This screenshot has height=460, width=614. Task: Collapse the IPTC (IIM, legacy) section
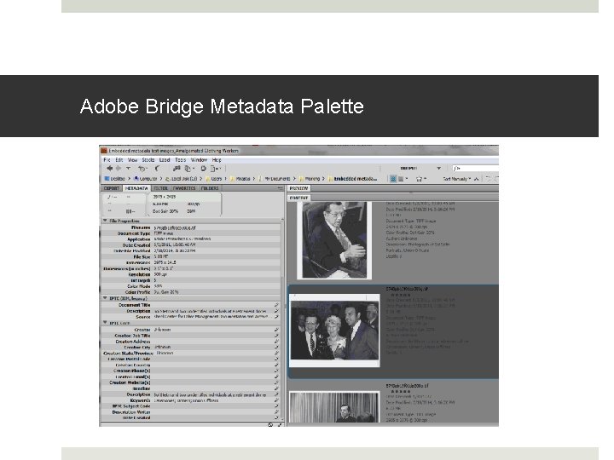[x=105, y=298]
